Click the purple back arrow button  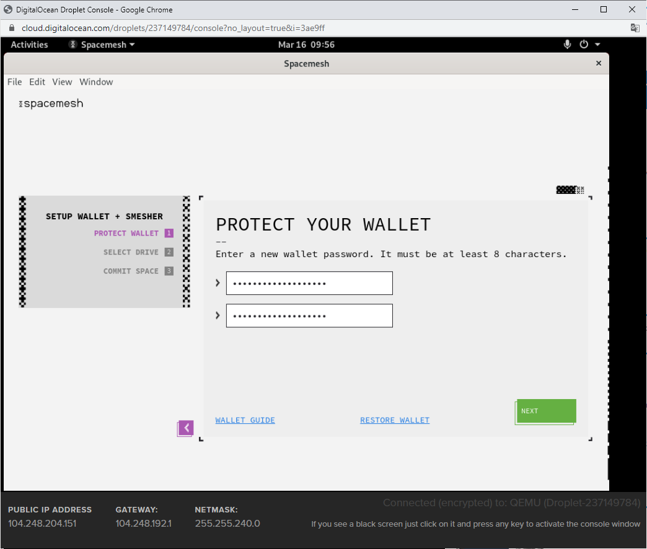coord(186,428)
